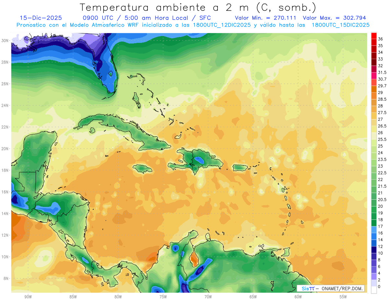Click the '25.5' color scale label
Screen dimensions: 389x301
point(382,139)
